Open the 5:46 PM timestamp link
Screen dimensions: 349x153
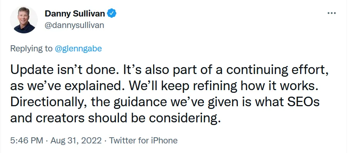pos(27,141)
